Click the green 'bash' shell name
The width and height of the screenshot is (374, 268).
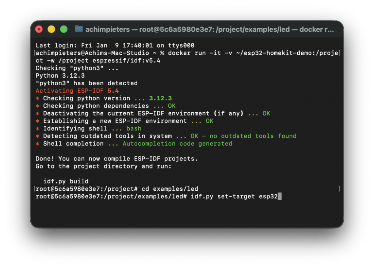134,129
